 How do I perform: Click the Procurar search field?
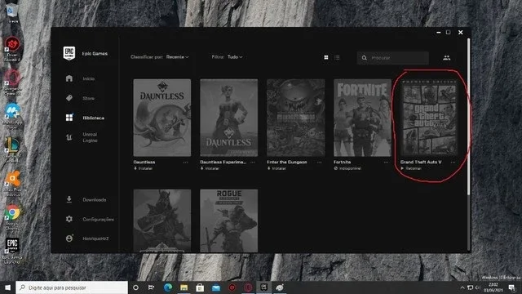tap(393, 58)
